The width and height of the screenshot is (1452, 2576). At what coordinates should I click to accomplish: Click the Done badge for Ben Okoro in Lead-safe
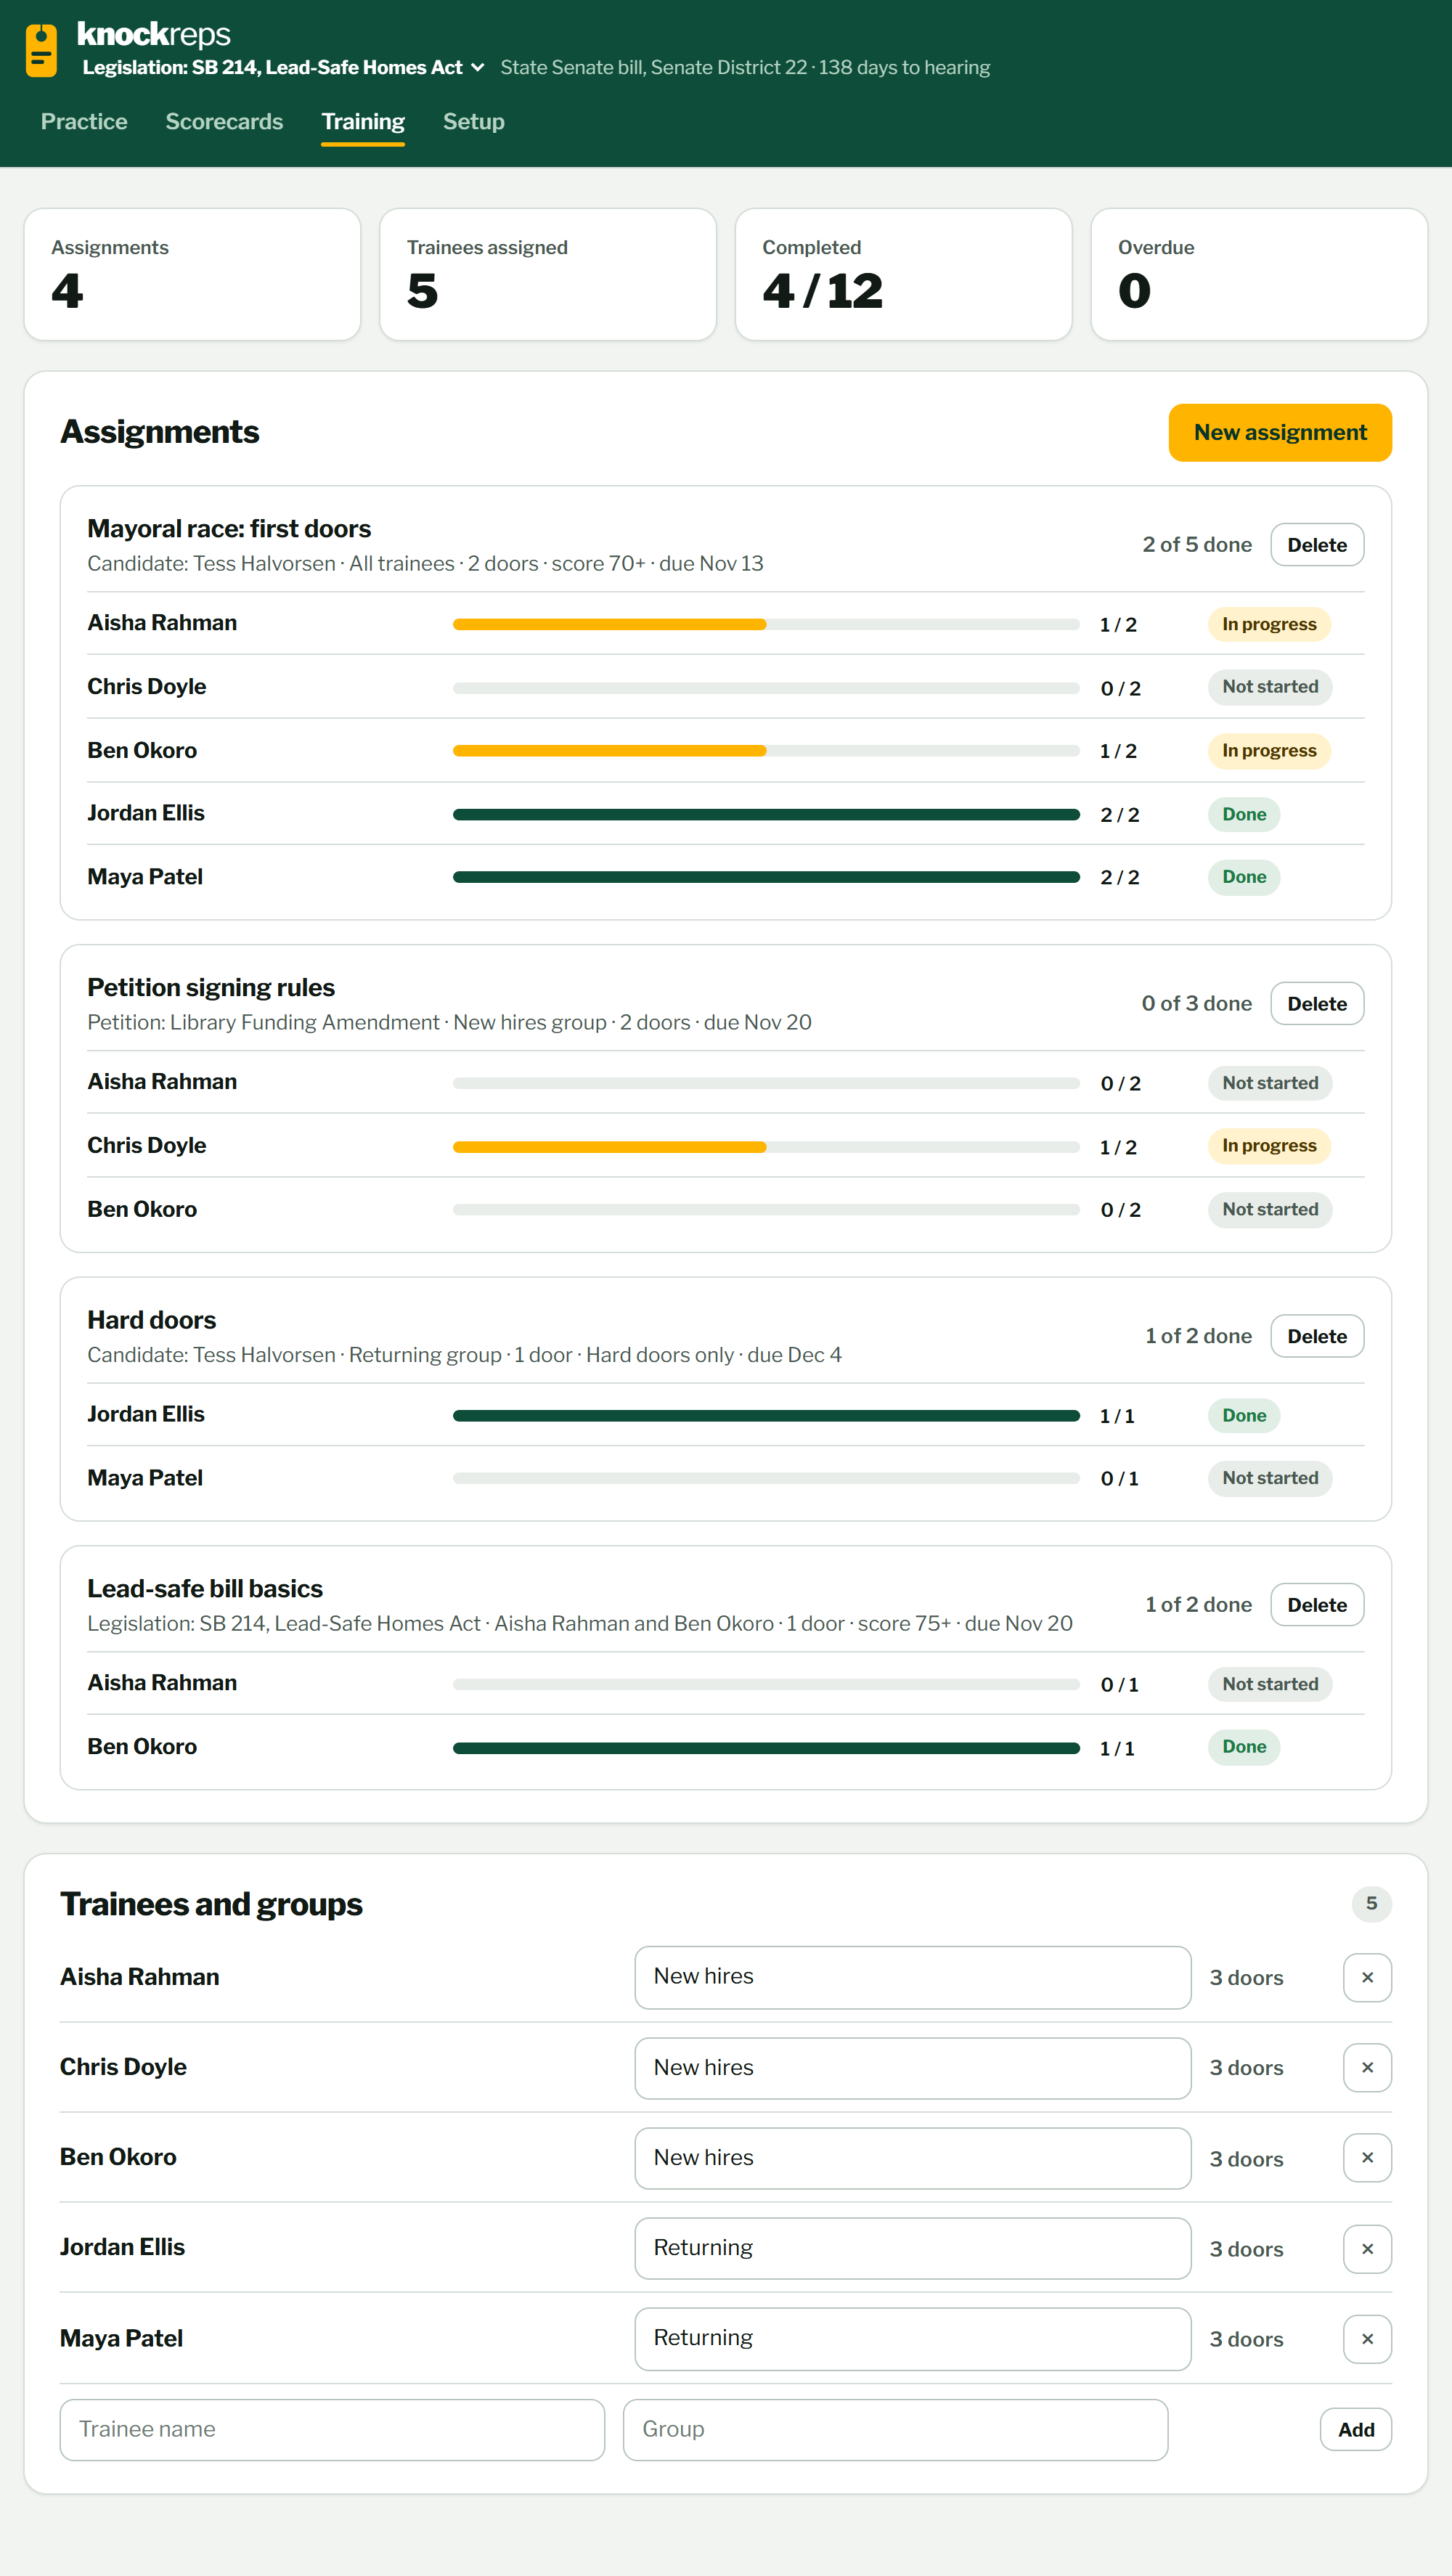coord(1244,1746)
